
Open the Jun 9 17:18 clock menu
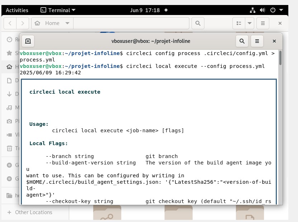(145, 10)
